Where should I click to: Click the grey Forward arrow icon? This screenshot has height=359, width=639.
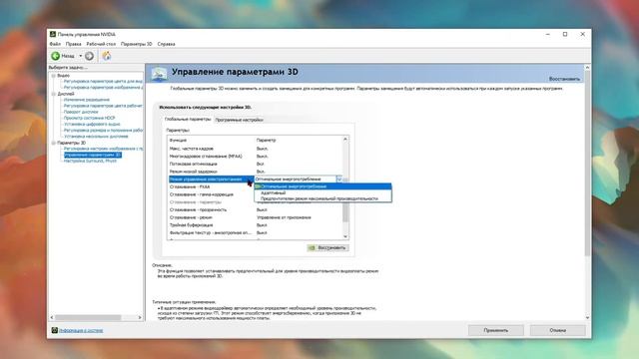pyautogui.click(x=89, y=56)
